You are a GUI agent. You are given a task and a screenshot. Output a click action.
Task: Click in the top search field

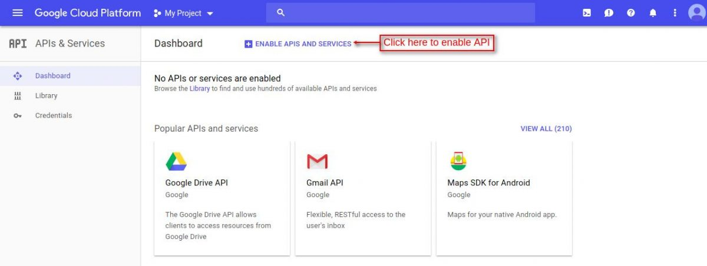(401, 13)
